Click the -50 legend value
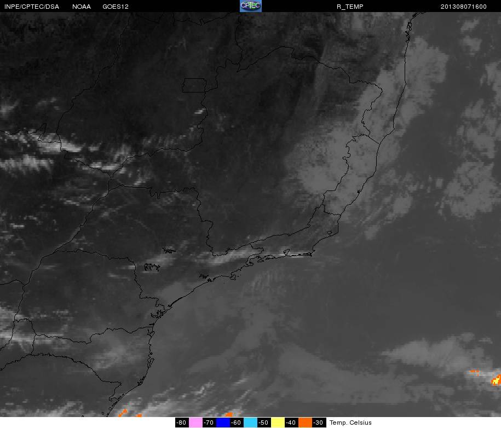Image resolution: width=501 pixels, height=428 pixels. [x=264, y=423]
